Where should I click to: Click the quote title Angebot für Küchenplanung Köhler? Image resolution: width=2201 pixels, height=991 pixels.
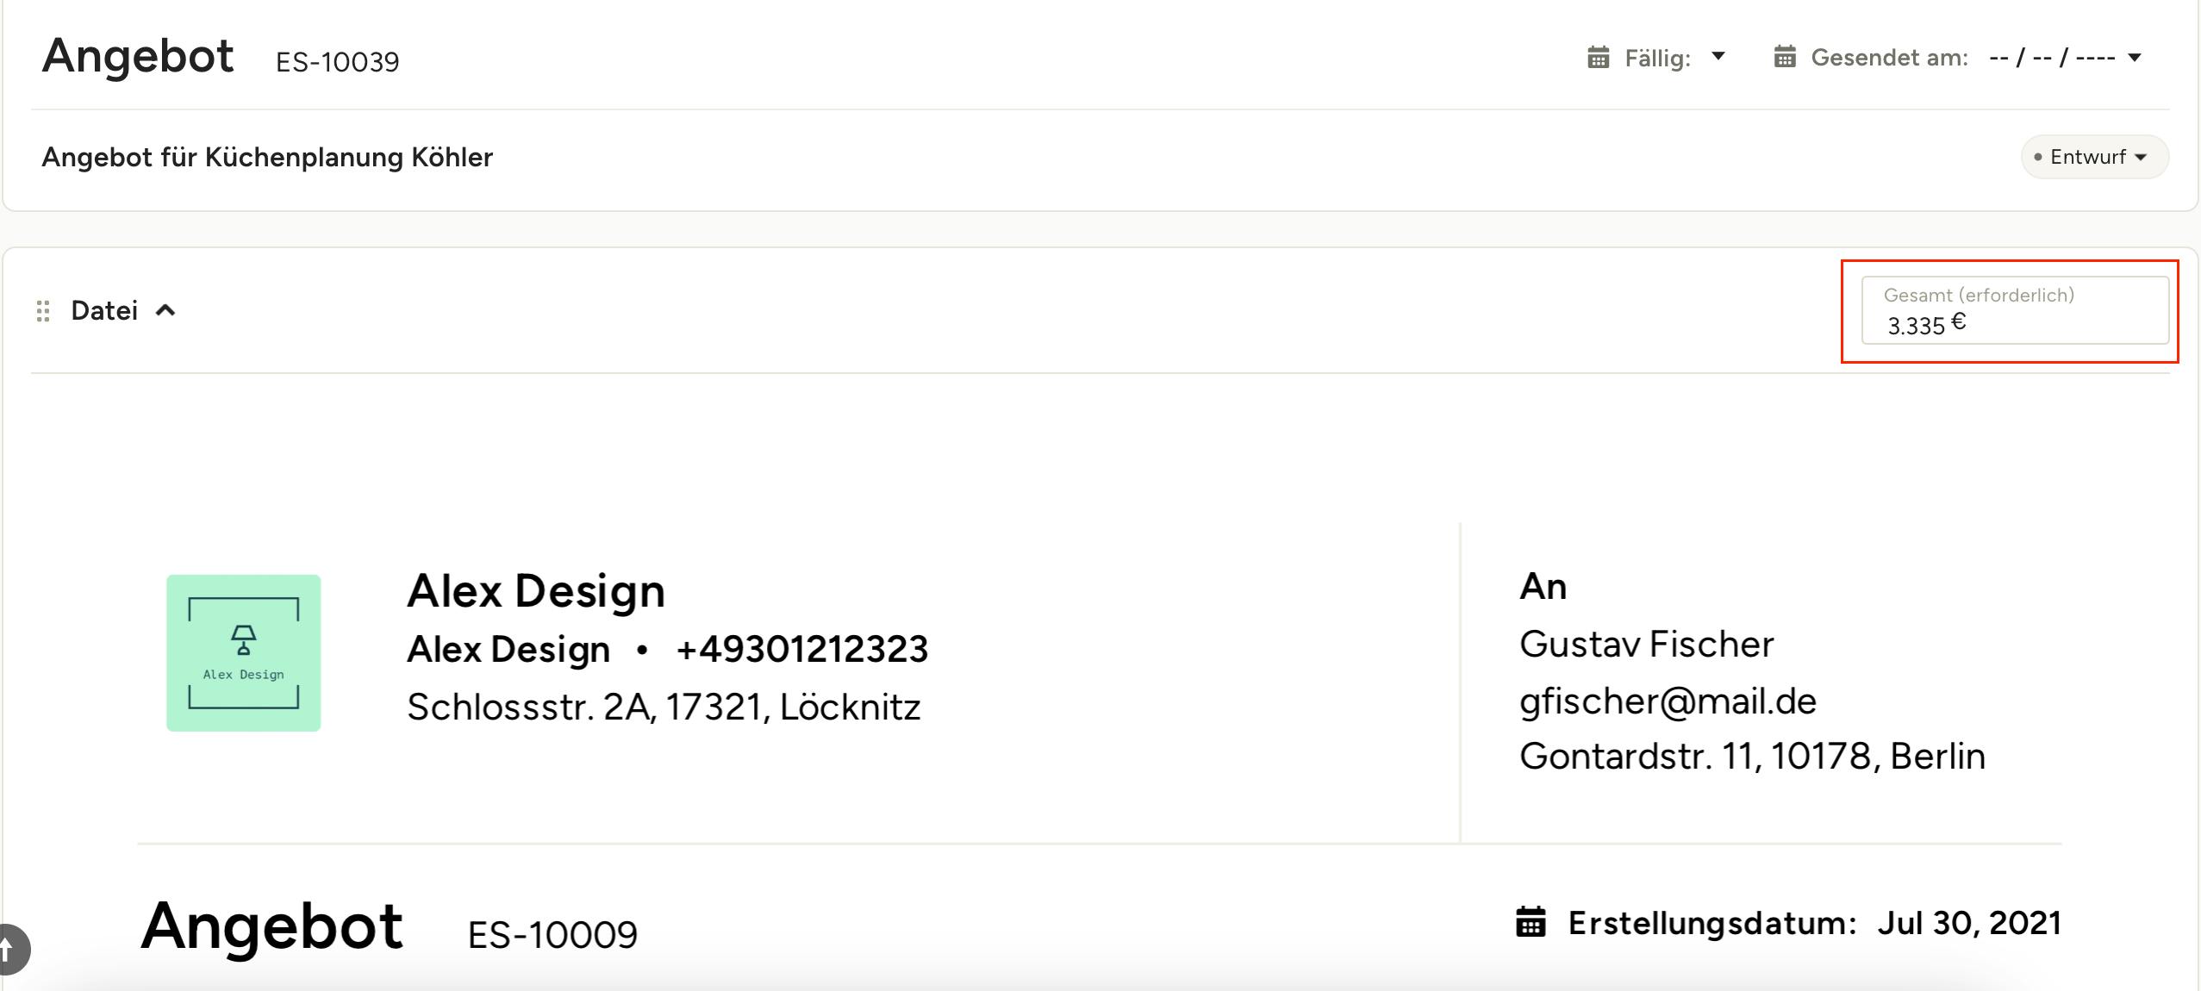[x=267, y=157]
